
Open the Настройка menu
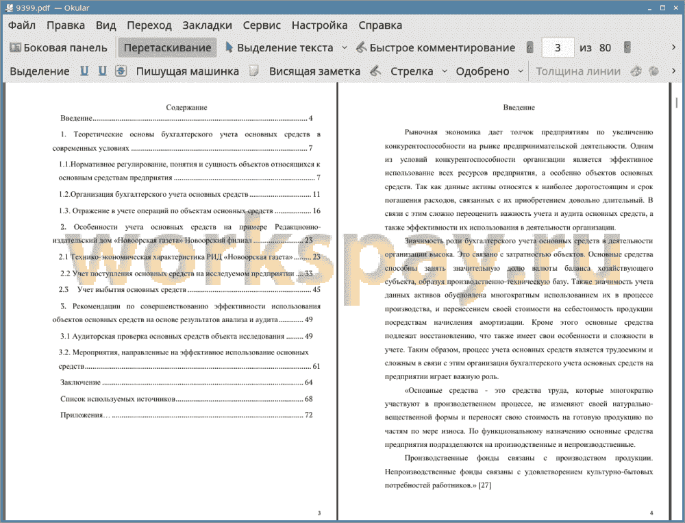pos(319,25)
